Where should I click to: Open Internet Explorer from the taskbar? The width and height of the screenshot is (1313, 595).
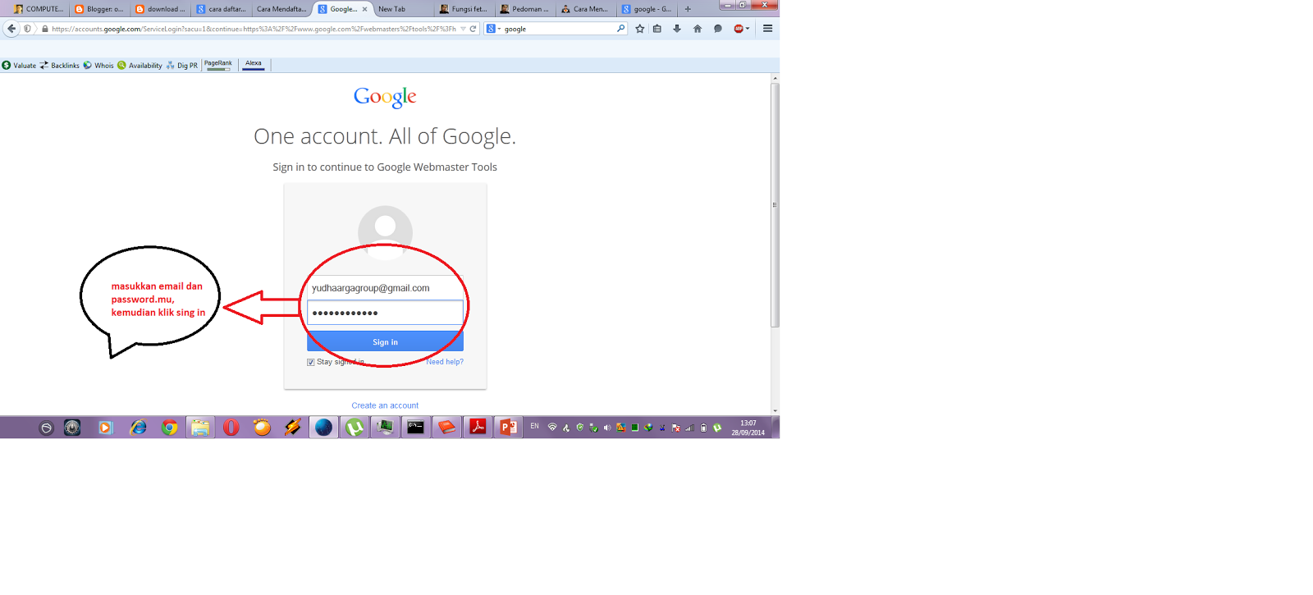(139, 428)
